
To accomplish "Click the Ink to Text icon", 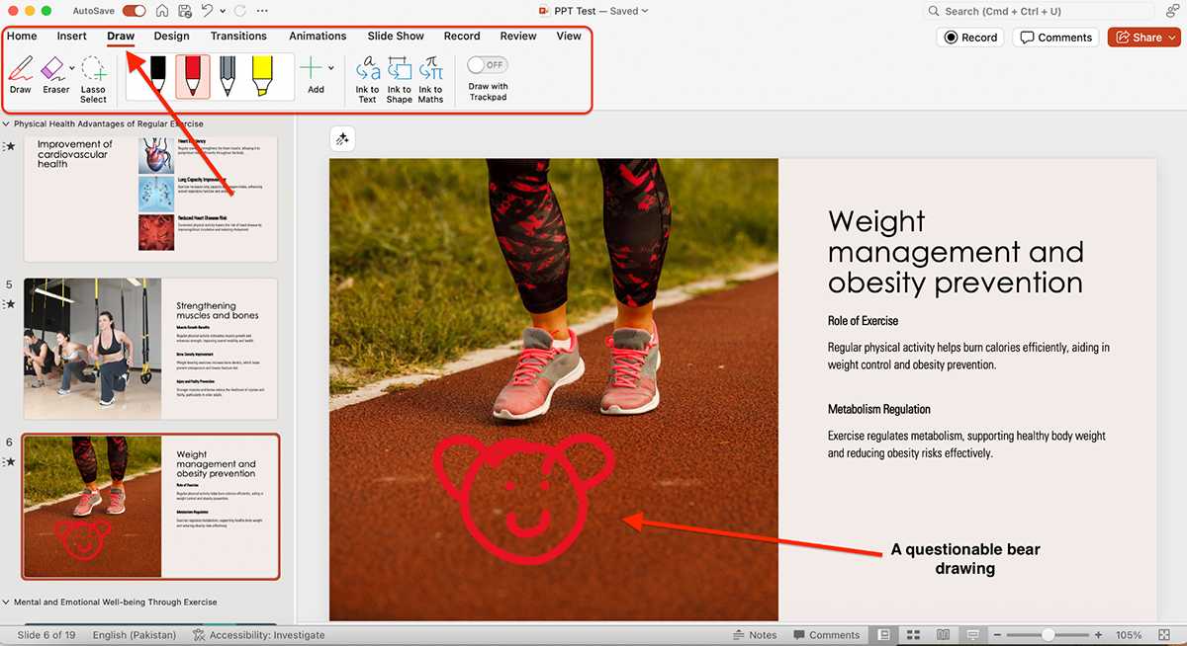I will click(367, 77).
